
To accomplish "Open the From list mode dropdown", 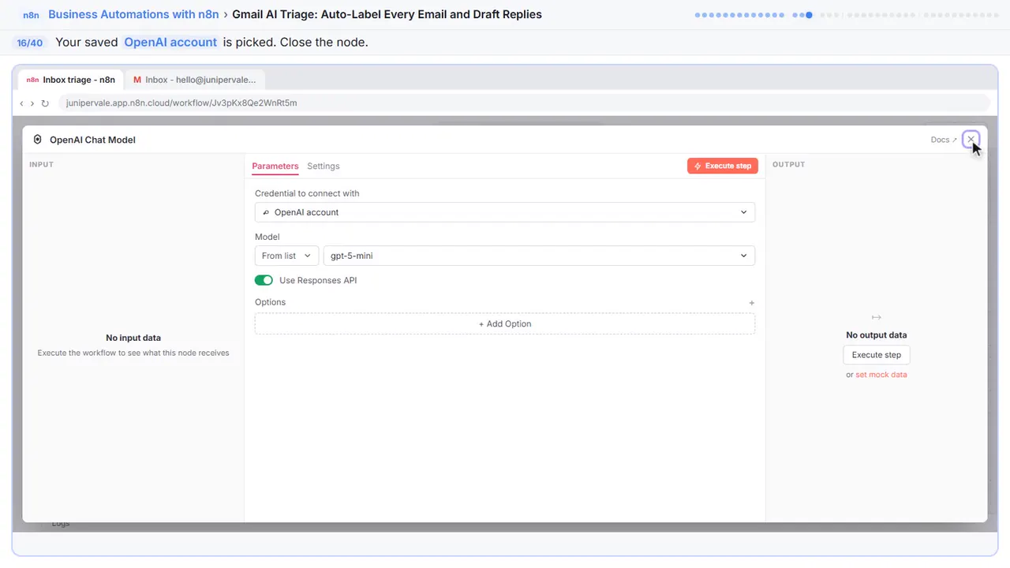I will (286, 256).
